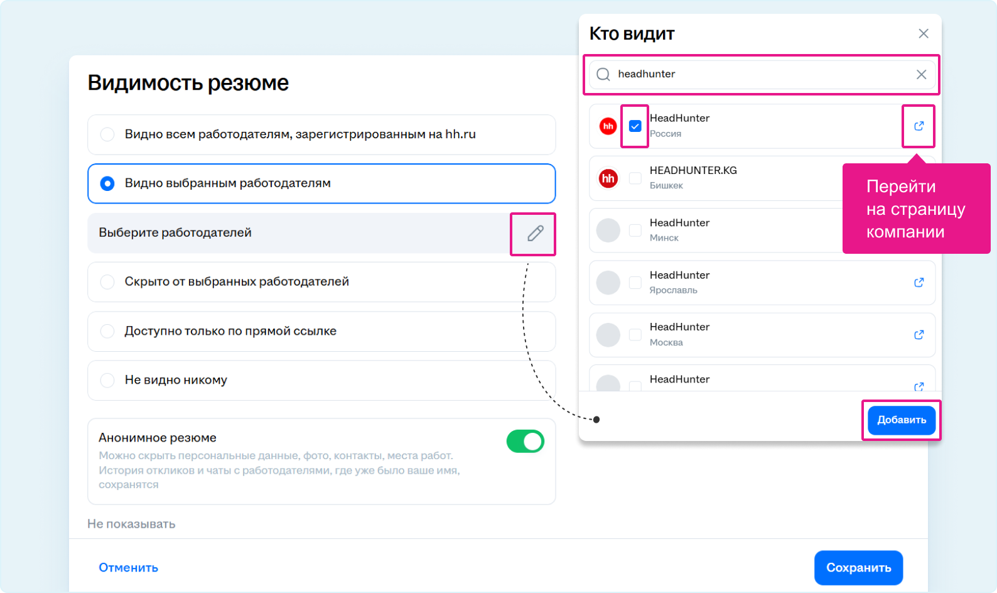Uncheck the HeadHunter Россия checkbox
The height and width of the screenshot is (593, 997).
coord(635,126)
